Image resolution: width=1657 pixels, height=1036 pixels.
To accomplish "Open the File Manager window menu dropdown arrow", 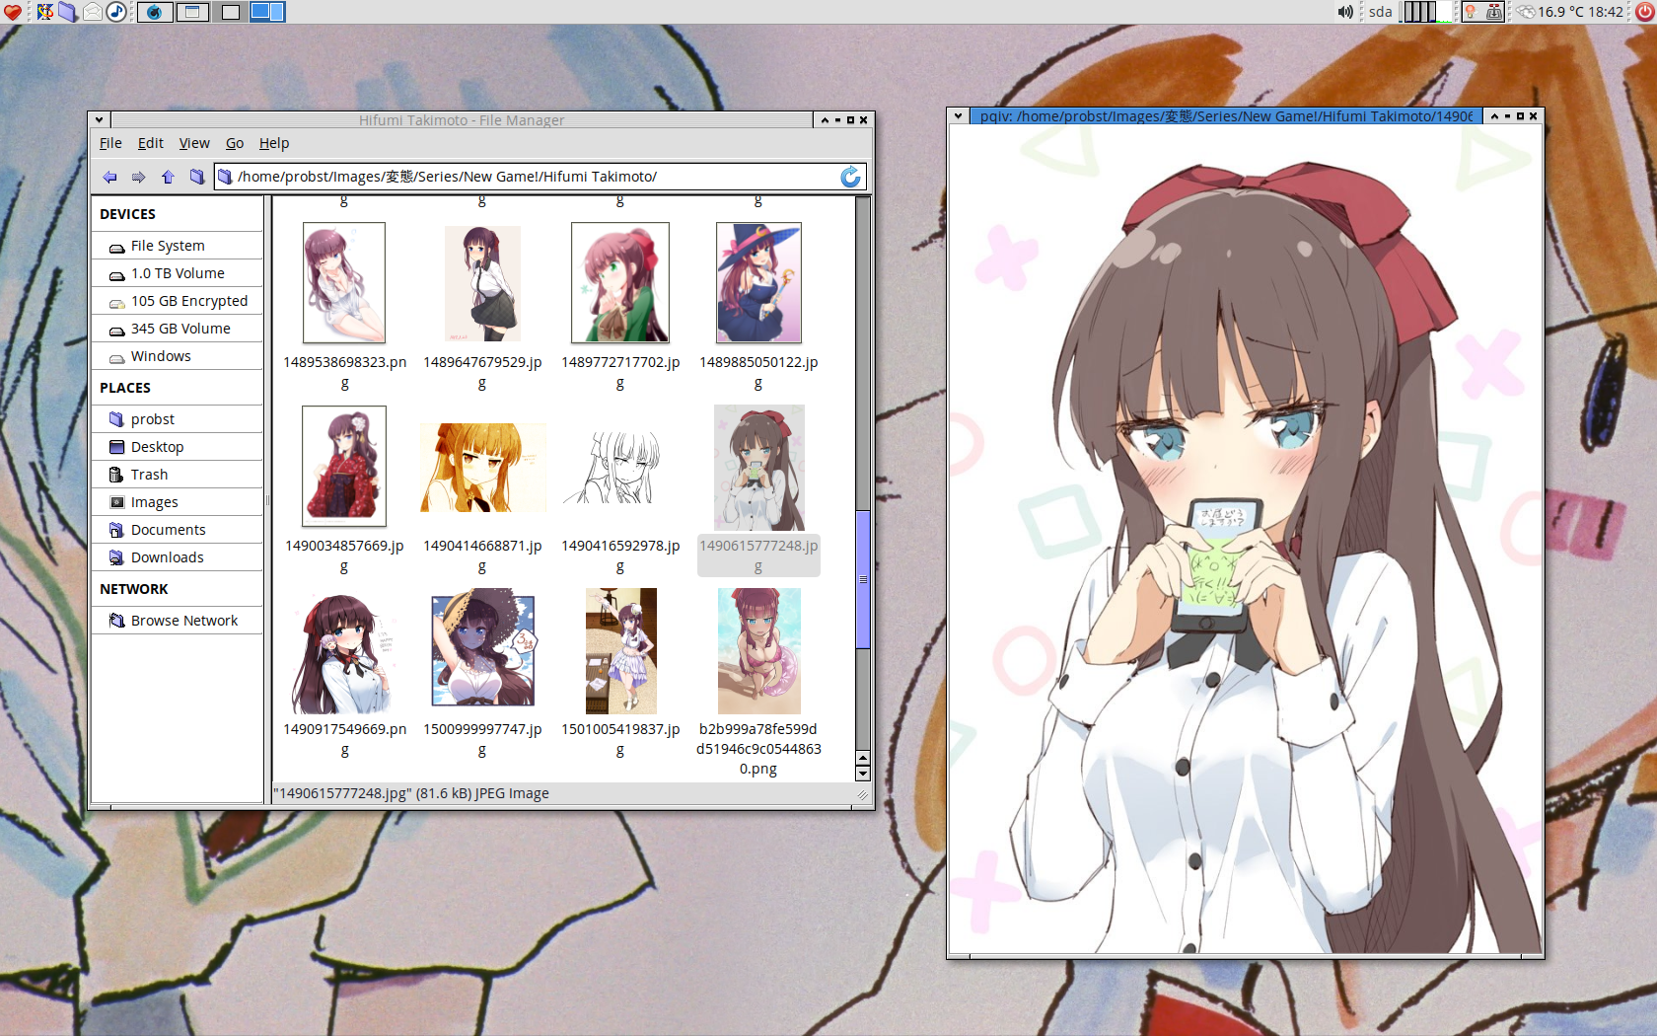I will [100, 119].
